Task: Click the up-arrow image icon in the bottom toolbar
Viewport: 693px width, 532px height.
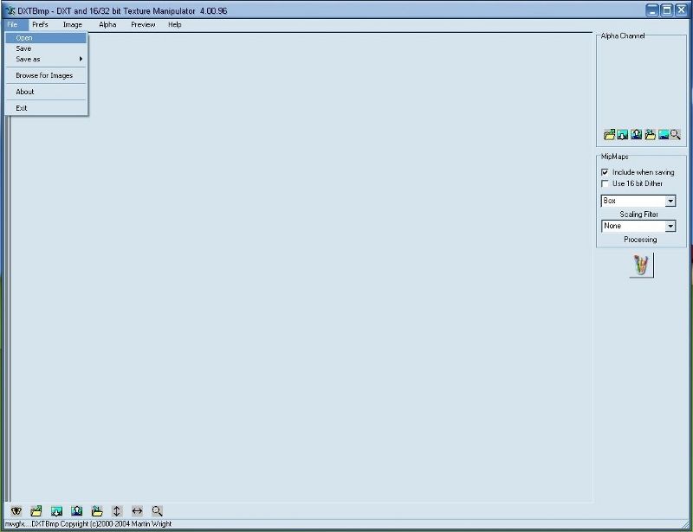Action: (77, 511)
